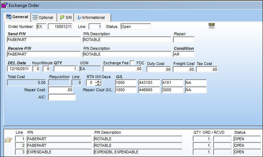Click the General tab icon
The height and width of the screenshot is (157, 263).
point(9,17)
